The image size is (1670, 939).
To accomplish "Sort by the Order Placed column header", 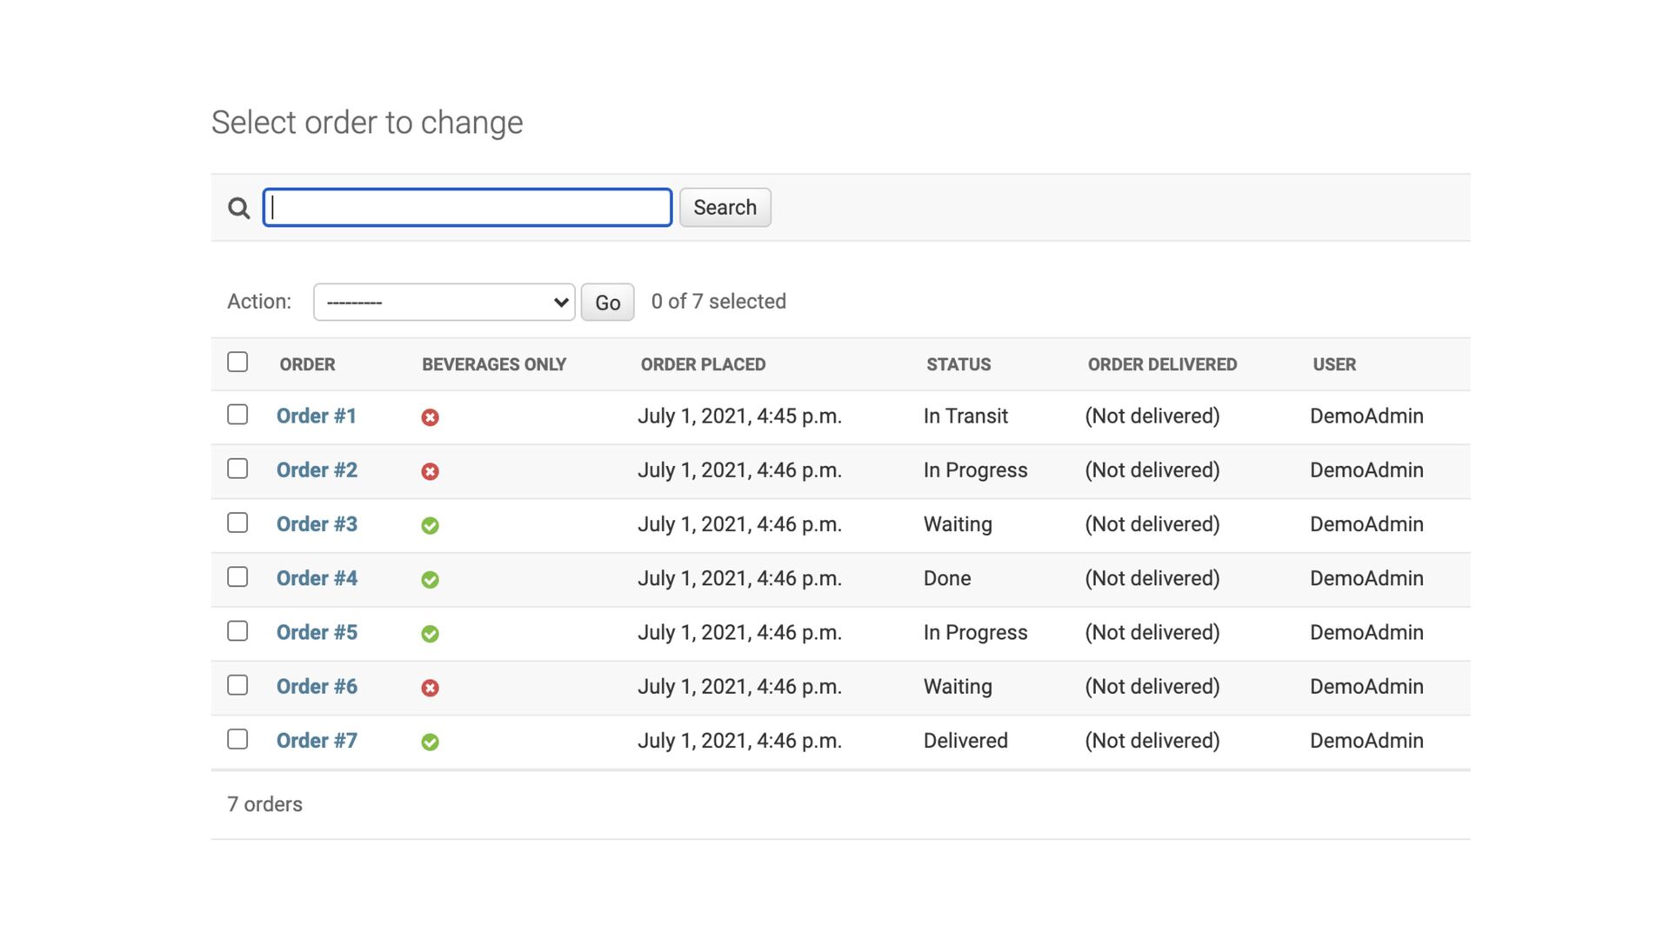I will tap(703, 364).
